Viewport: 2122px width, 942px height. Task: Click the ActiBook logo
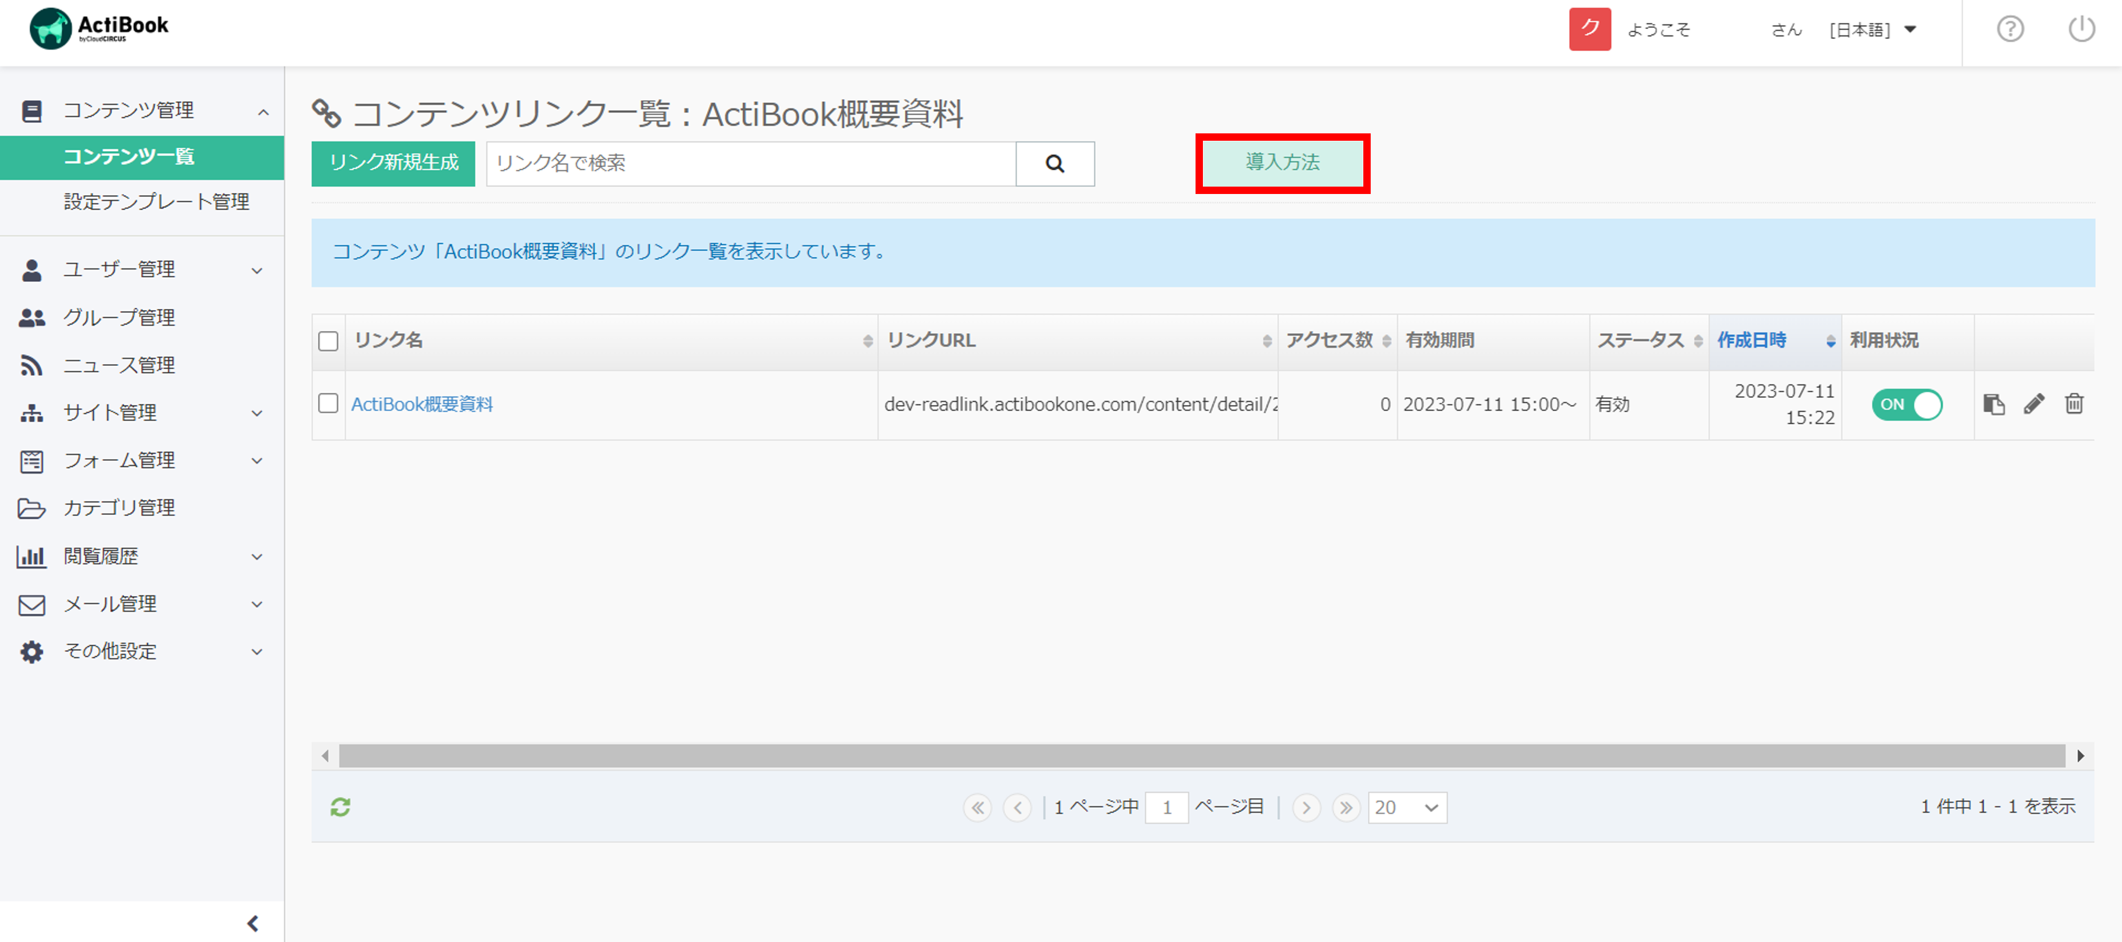coord(99,29)
